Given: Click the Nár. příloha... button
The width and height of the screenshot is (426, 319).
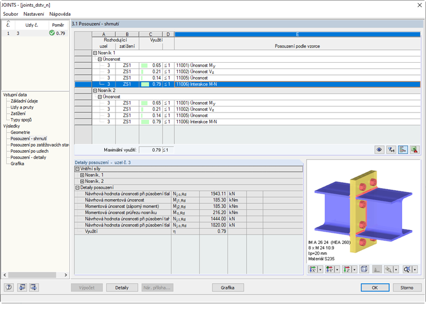Looking at the screenshot, I should coord(157,288).
